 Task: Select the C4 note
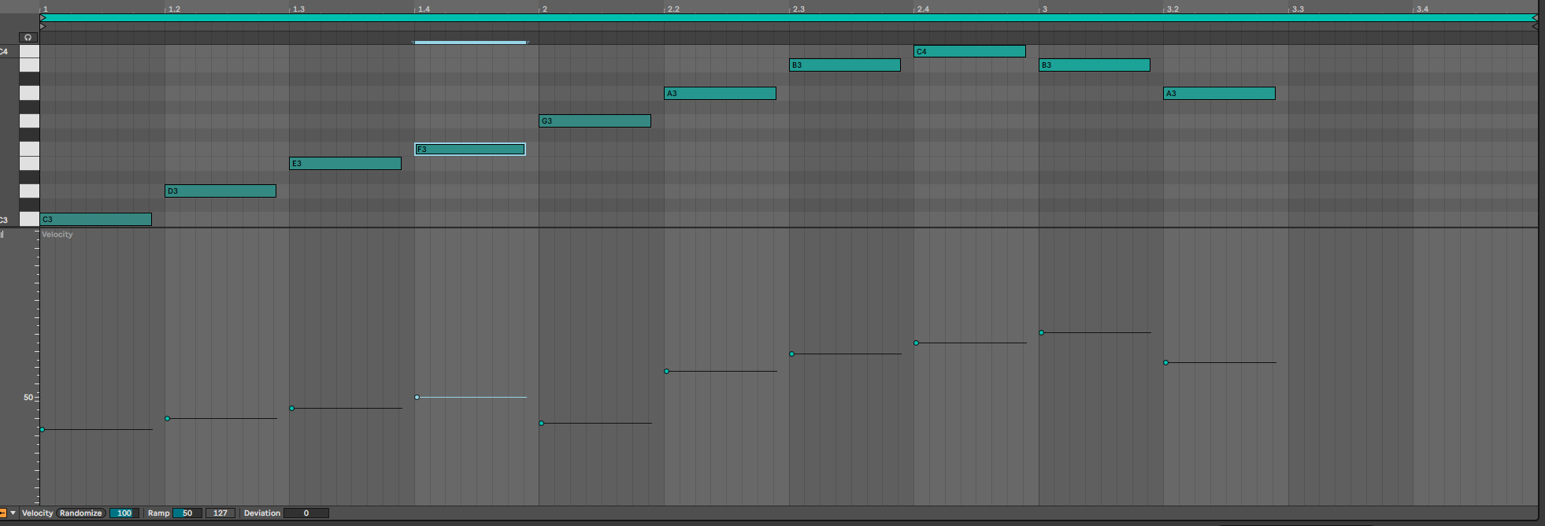(970, 51)
